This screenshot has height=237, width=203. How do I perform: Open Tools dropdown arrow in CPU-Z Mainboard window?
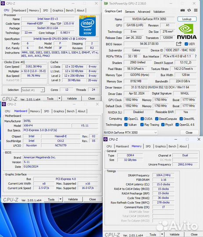pyautogui.click(x=60, y=199)
